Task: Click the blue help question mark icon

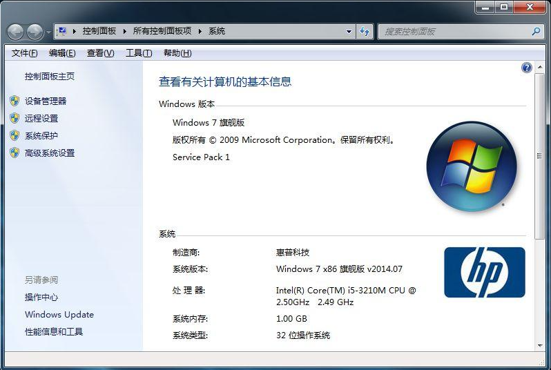Action: pos(527,68)
